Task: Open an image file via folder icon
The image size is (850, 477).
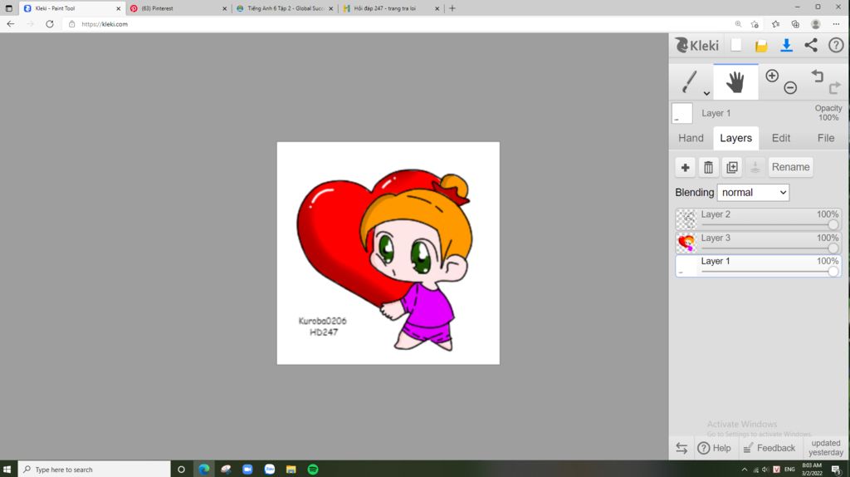Action: point(761,46)
